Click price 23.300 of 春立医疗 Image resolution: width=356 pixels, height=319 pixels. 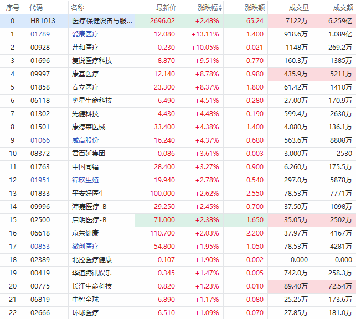pyautogui.click(x=164, y=87)
